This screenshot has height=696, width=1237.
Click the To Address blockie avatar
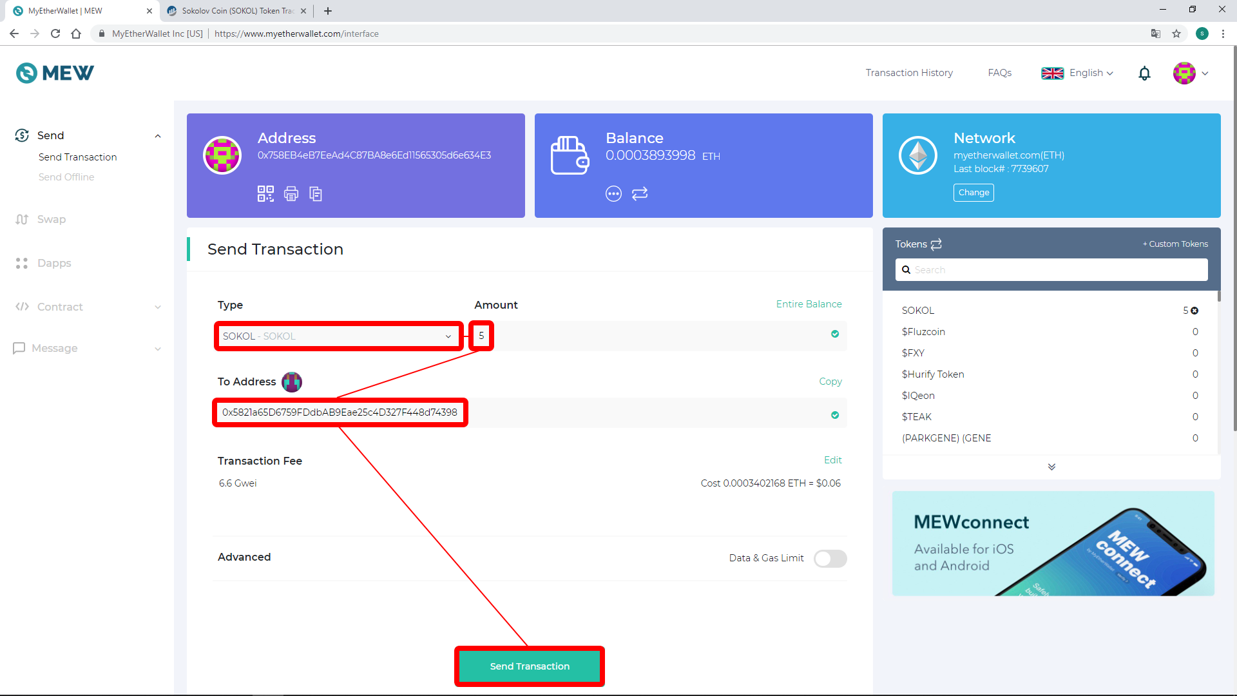pos(292,382)
